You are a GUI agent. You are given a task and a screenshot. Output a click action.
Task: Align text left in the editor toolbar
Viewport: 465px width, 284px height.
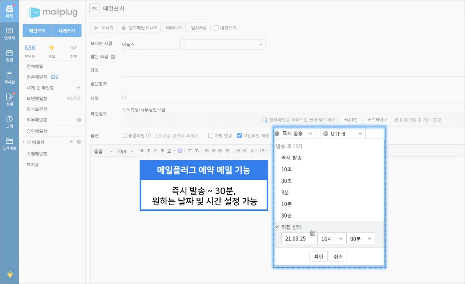(206, 151)
